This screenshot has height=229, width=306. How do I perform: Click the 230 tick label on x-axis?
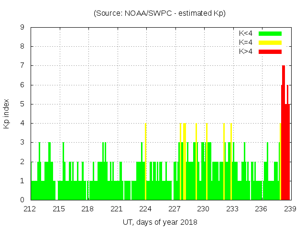tap(204, 209)
